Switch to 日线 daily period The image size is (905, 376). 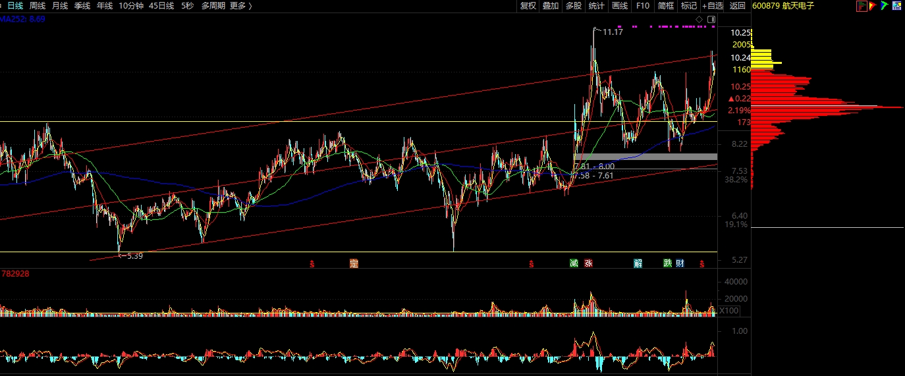tap(15, 6)
